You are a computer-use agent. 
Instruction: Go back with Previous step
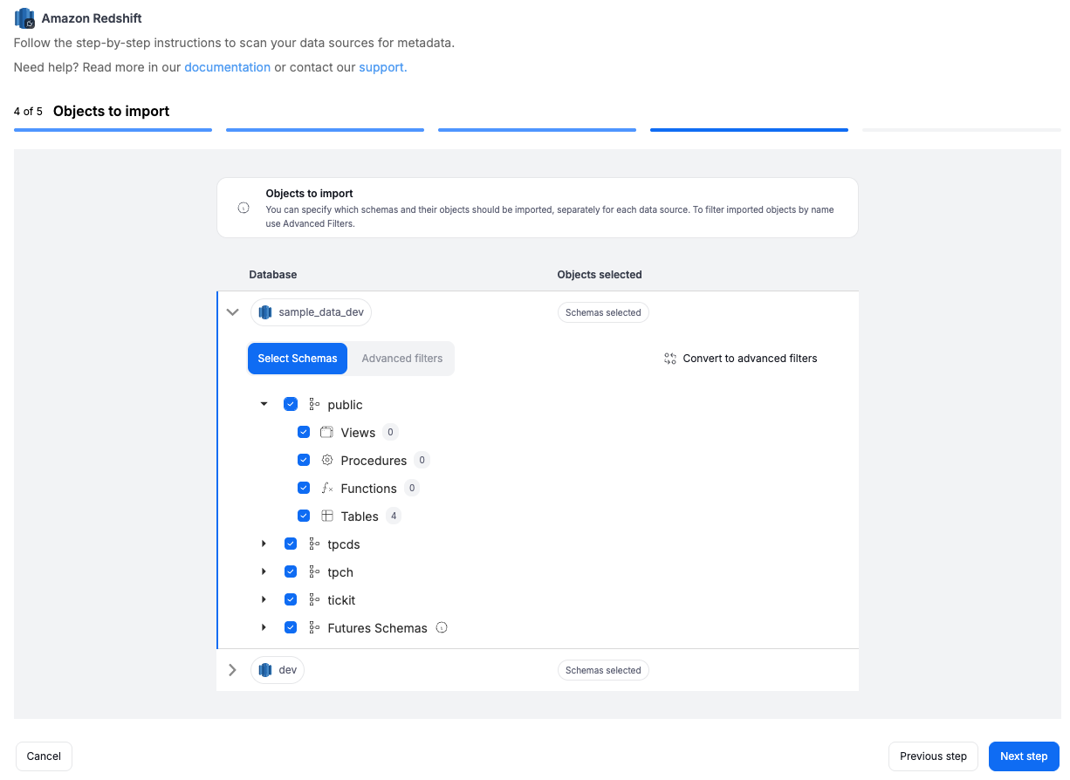(933, 756)
